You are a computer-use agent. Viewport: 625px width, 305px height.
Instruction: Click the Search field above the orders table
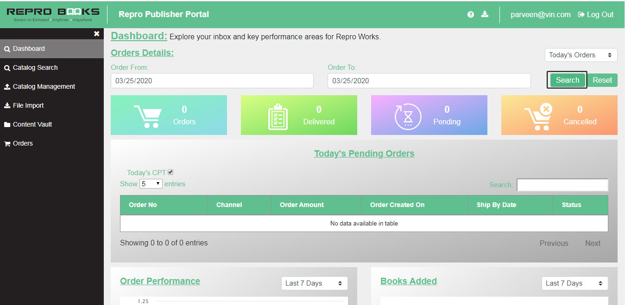[x=562, y=184]
